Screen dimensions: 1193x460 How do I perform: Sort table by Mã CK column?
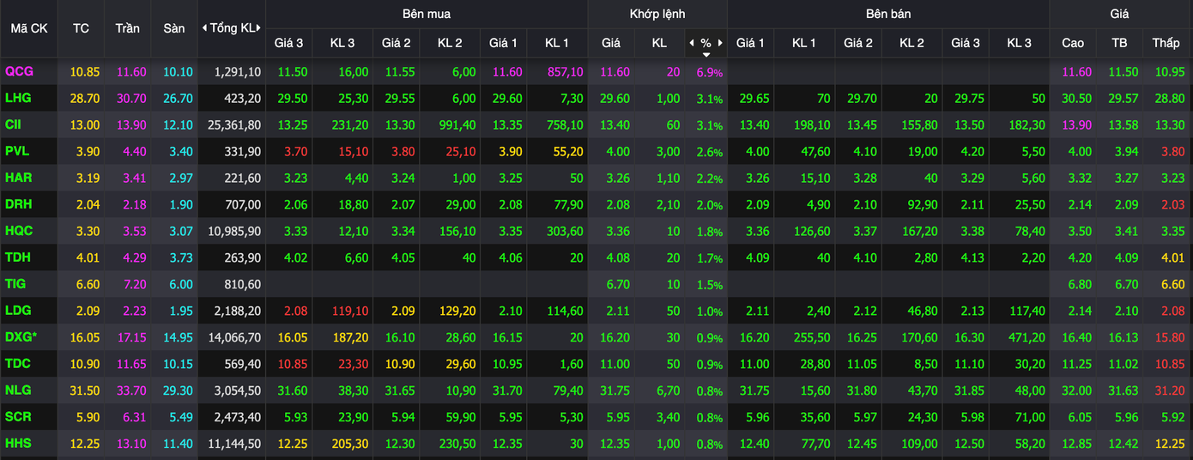(29, 28)
